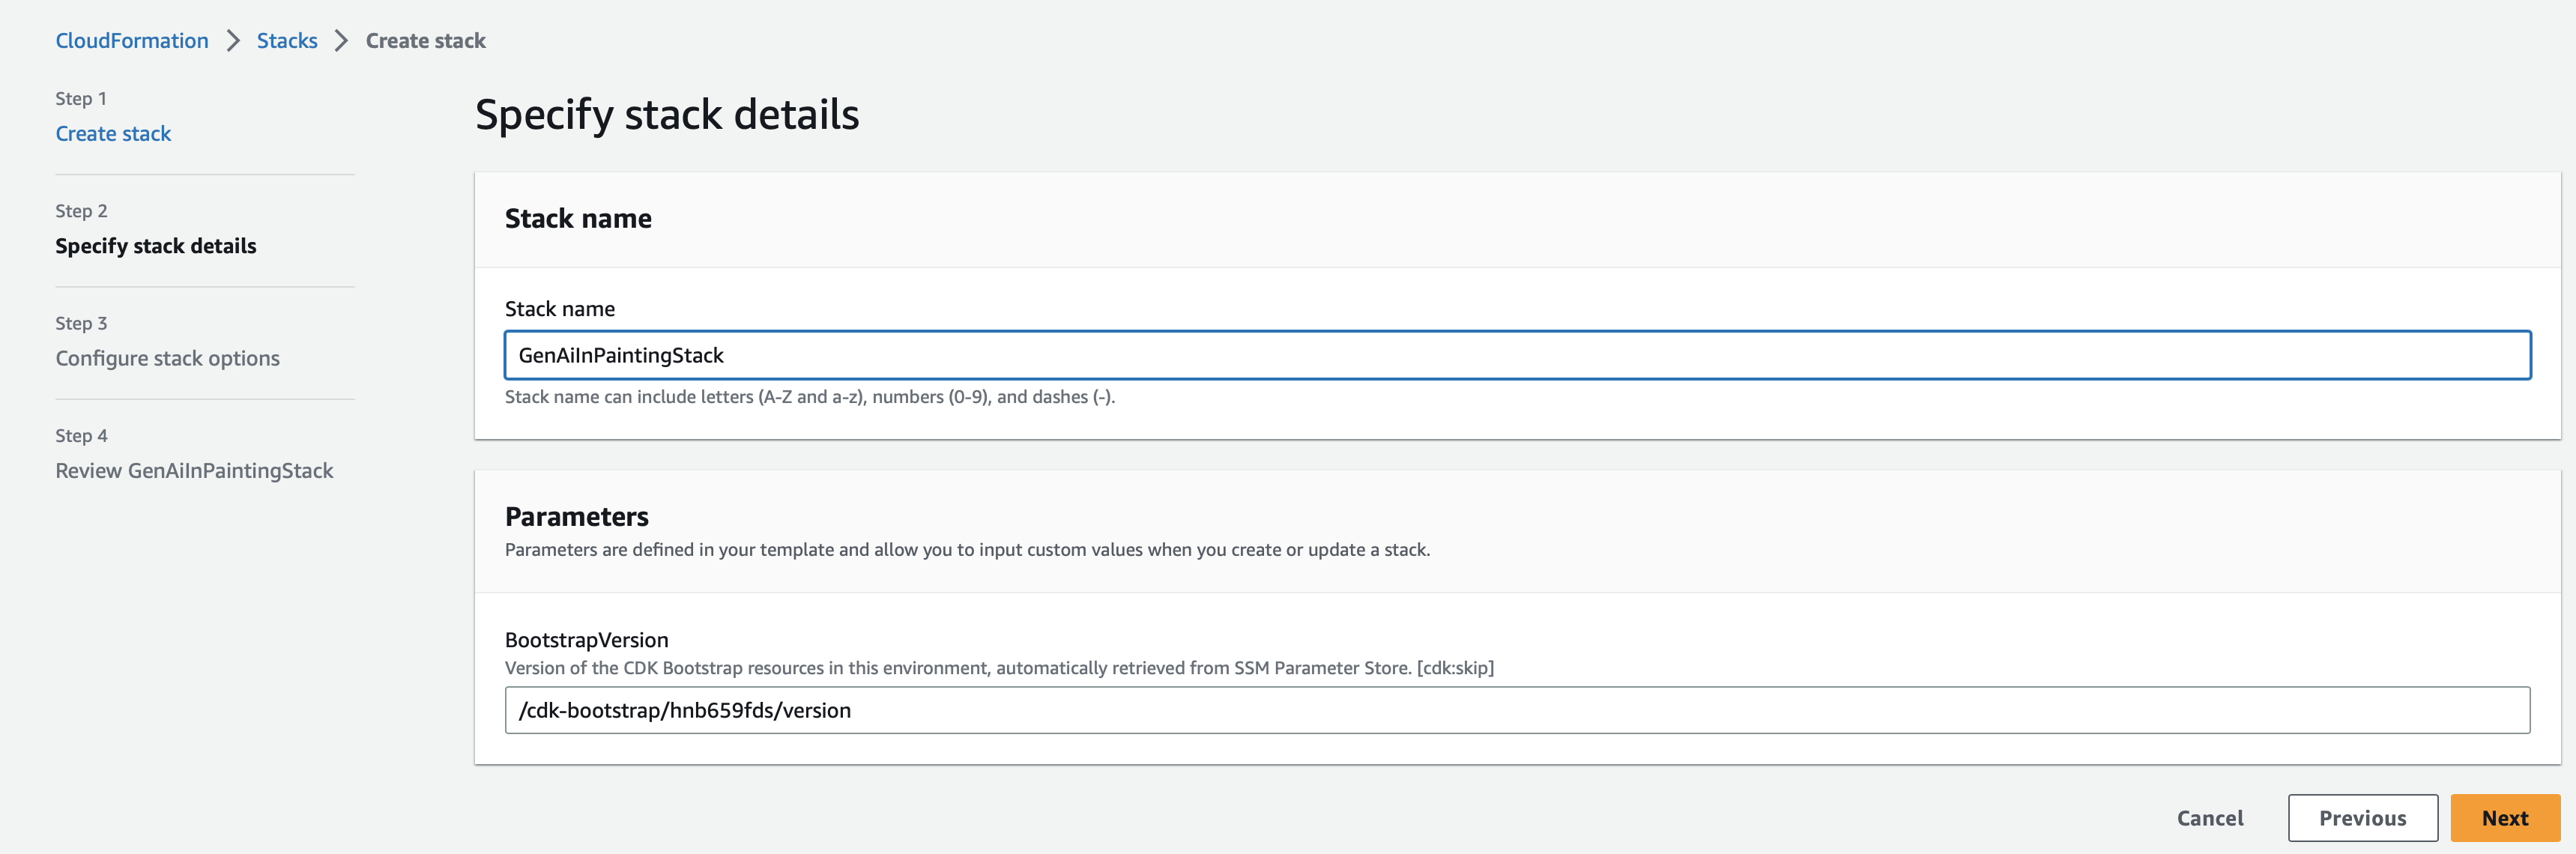Proceed with the orange Next button
This screenshot has height=854, width=2576.
pos(2504,818)
